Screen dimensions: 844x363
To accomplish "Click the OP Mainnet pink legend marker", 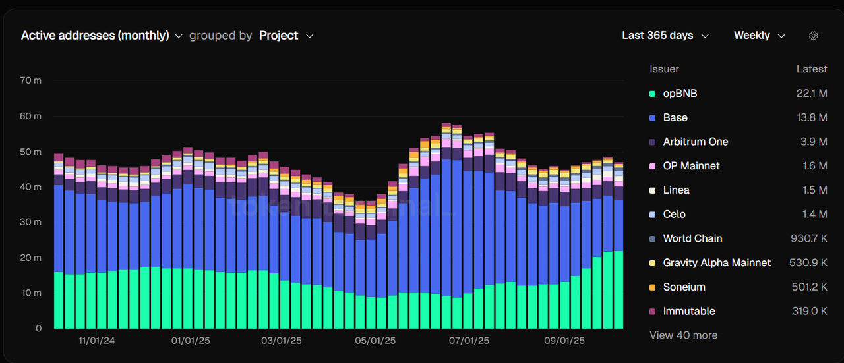I will pos(653,166).
